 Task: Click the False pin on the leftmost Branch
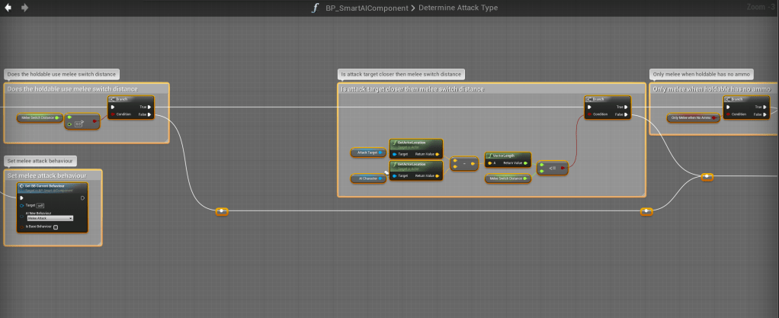point(149,114)
